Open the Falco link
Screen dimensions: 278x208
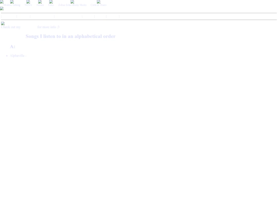pyautogui.click(x=51, y=5)
